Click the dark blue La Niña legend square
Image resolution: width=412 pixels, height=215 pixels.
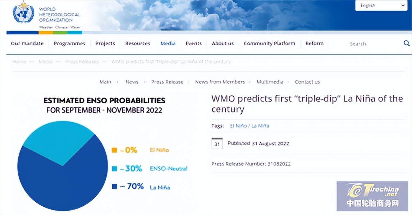(x=114, y=187)
